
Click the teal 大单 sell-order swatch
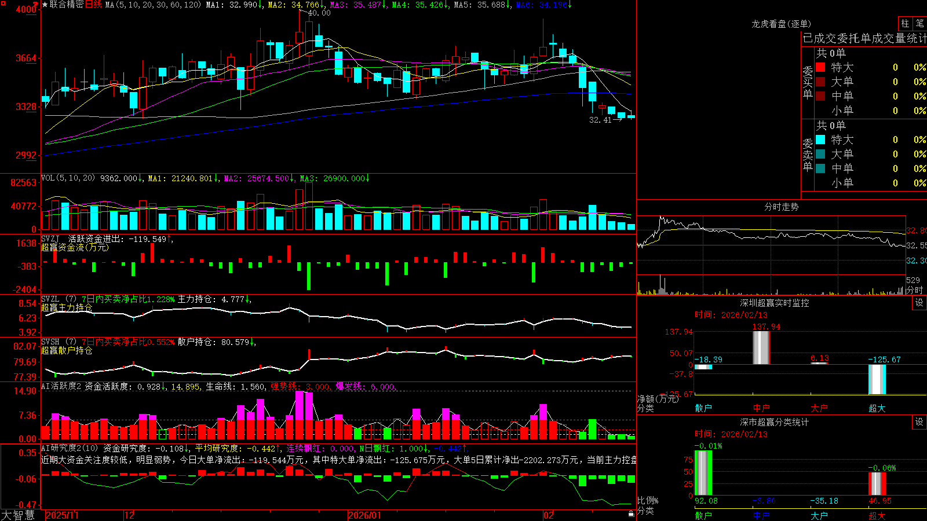[x=820, y=154]
